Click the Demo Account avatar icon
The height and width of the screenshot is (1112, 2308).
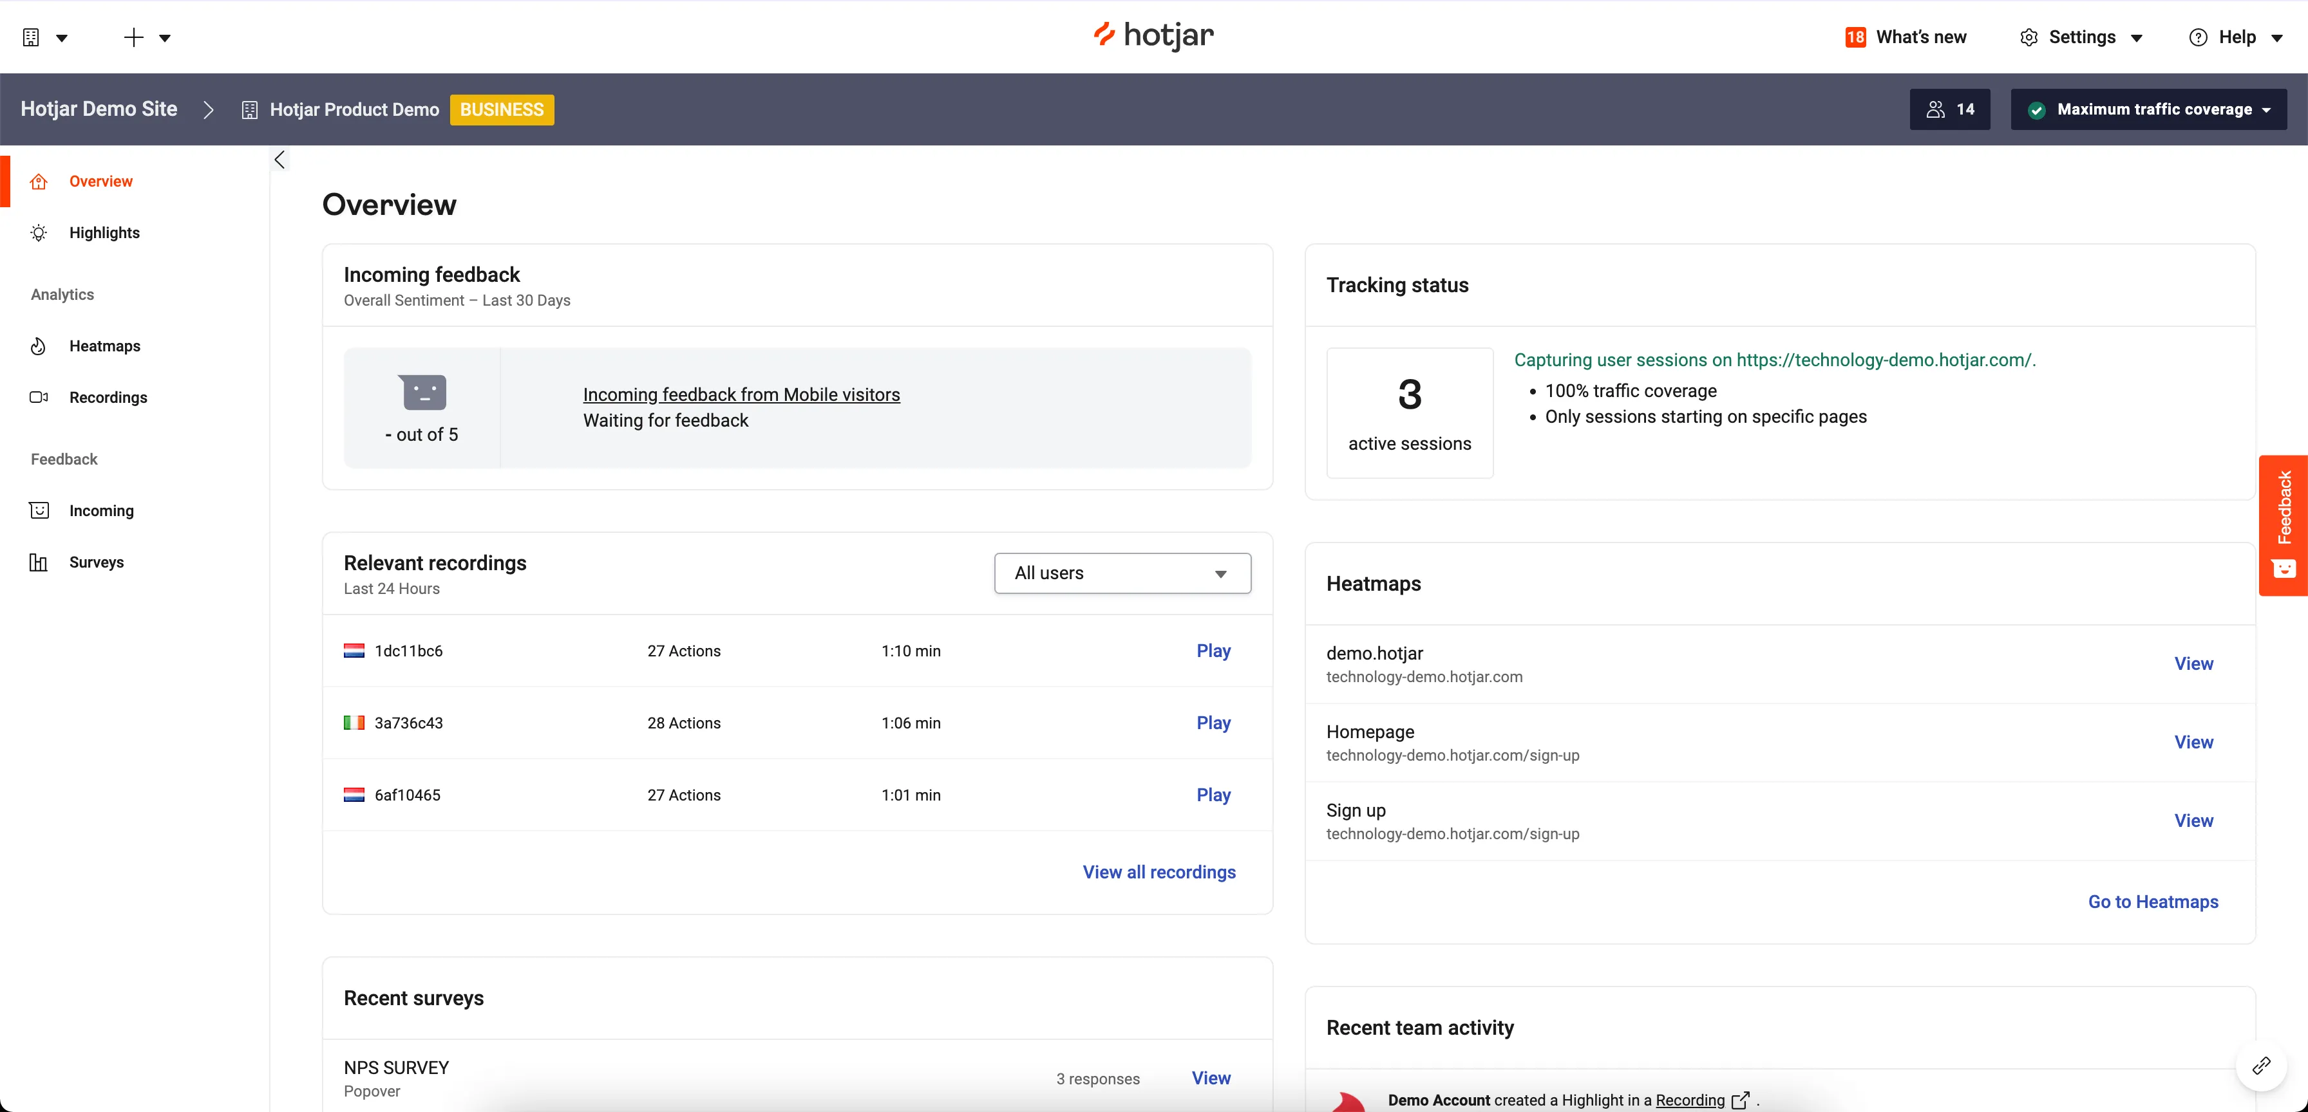point(1348,1102)
